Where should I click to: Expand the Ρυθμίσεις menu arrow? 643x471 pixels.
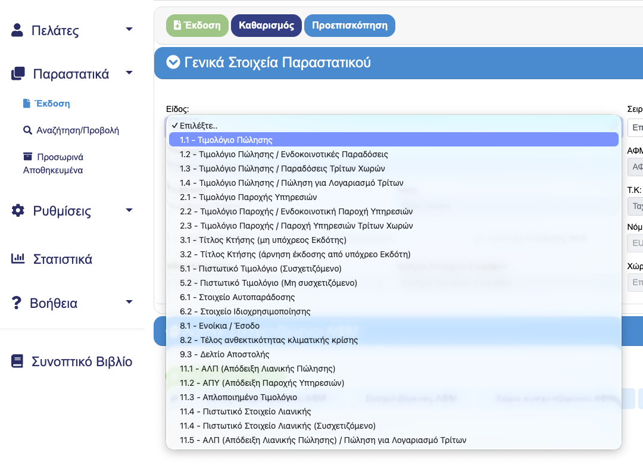tap(129, 210)
